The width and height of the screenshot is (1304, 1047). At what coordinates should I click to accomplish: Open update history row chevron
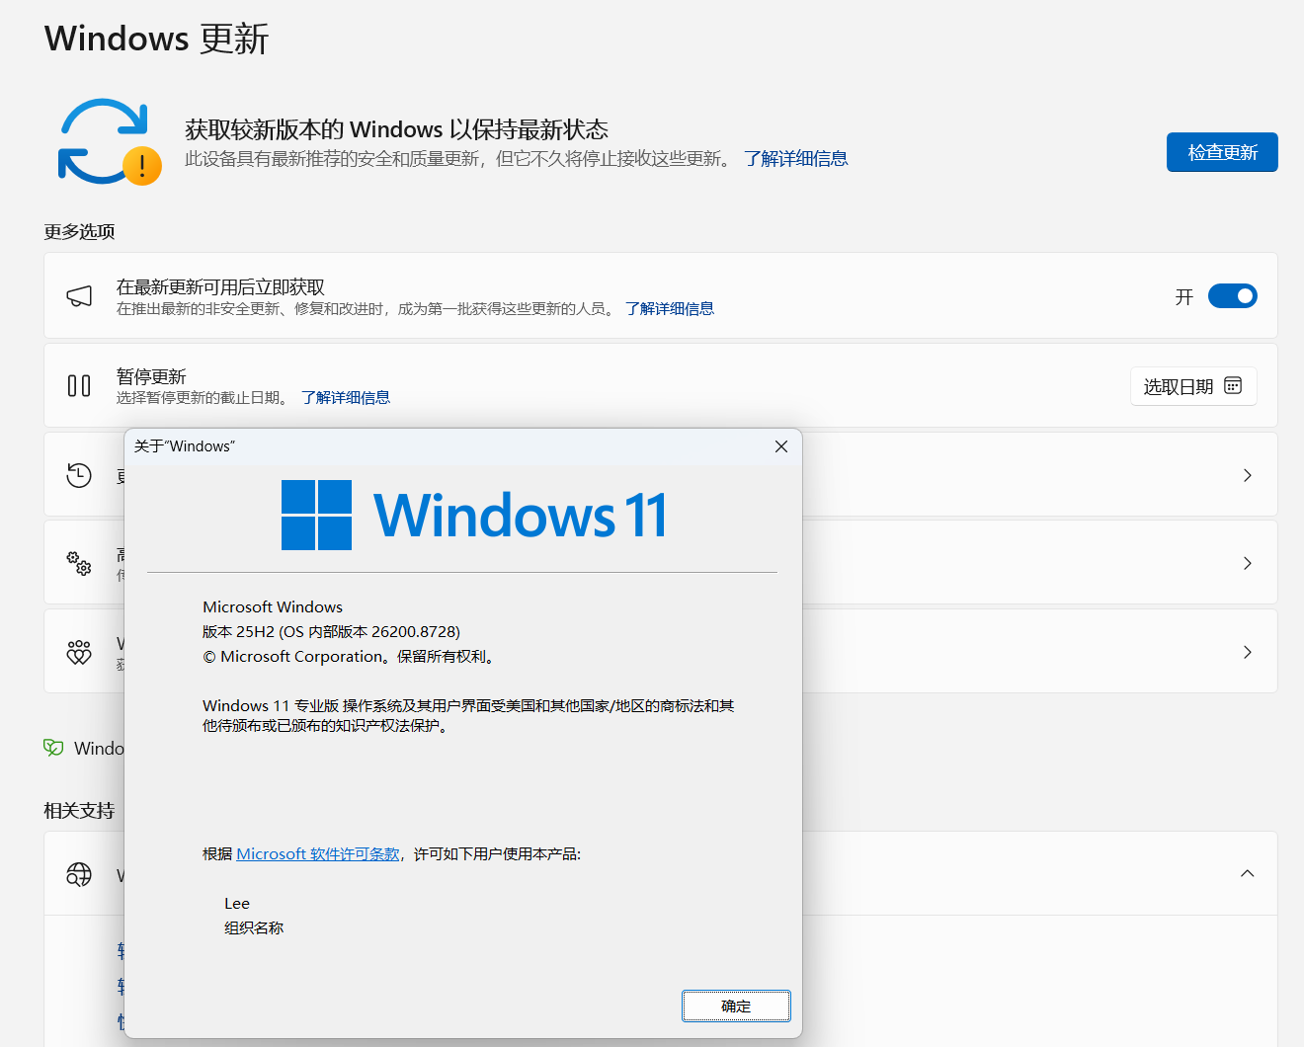tap(1248, 475)
